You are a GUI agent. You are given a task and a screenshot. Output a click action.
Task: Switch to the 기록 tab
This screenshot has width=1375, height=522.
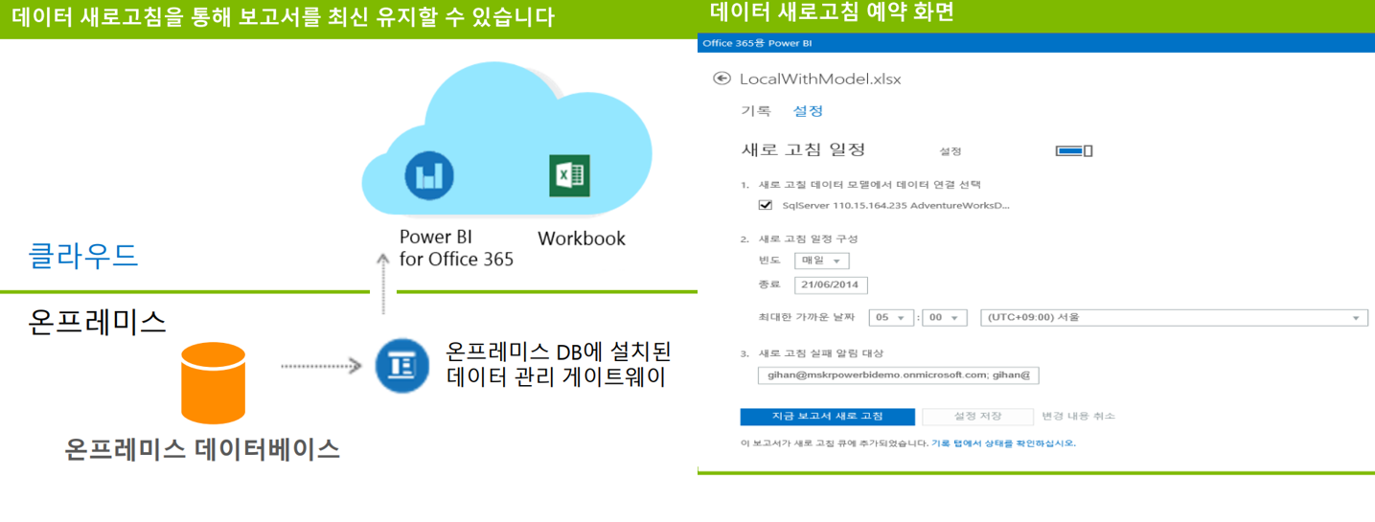point(755,111)
